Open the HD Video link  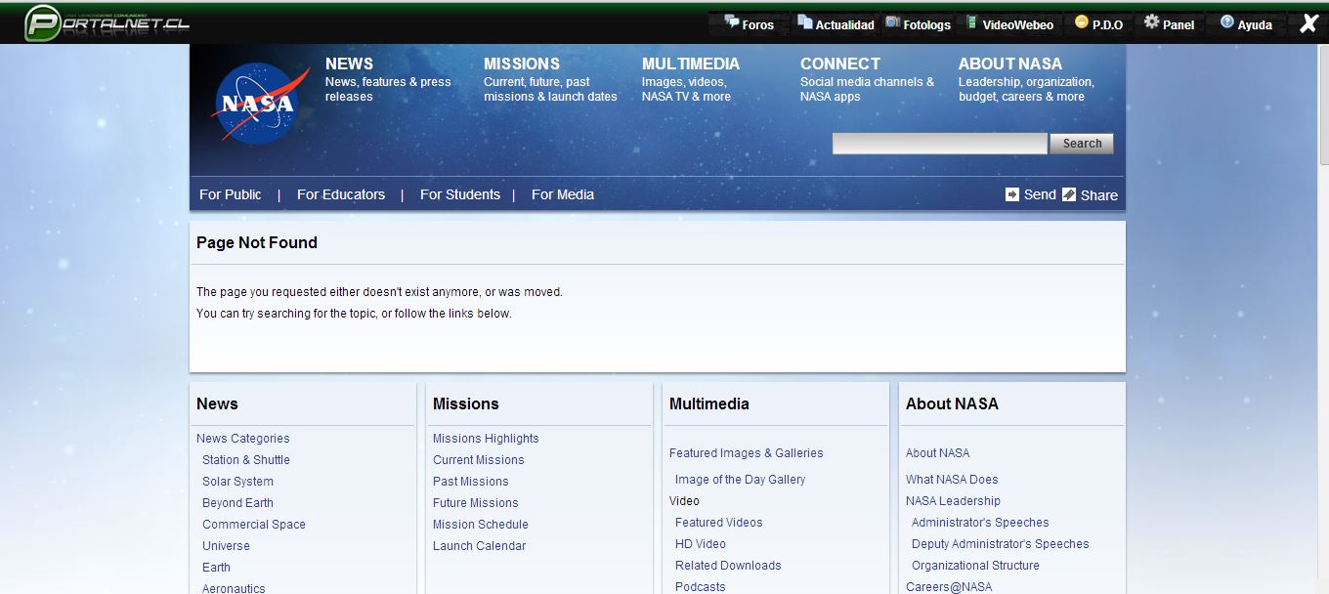(701, 544)
